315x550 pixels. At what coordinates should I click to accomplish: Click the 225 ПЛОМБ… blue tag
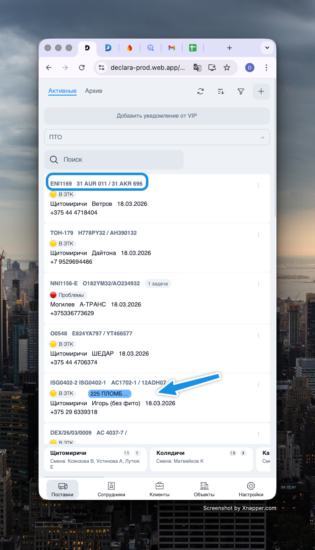point(109,394)
